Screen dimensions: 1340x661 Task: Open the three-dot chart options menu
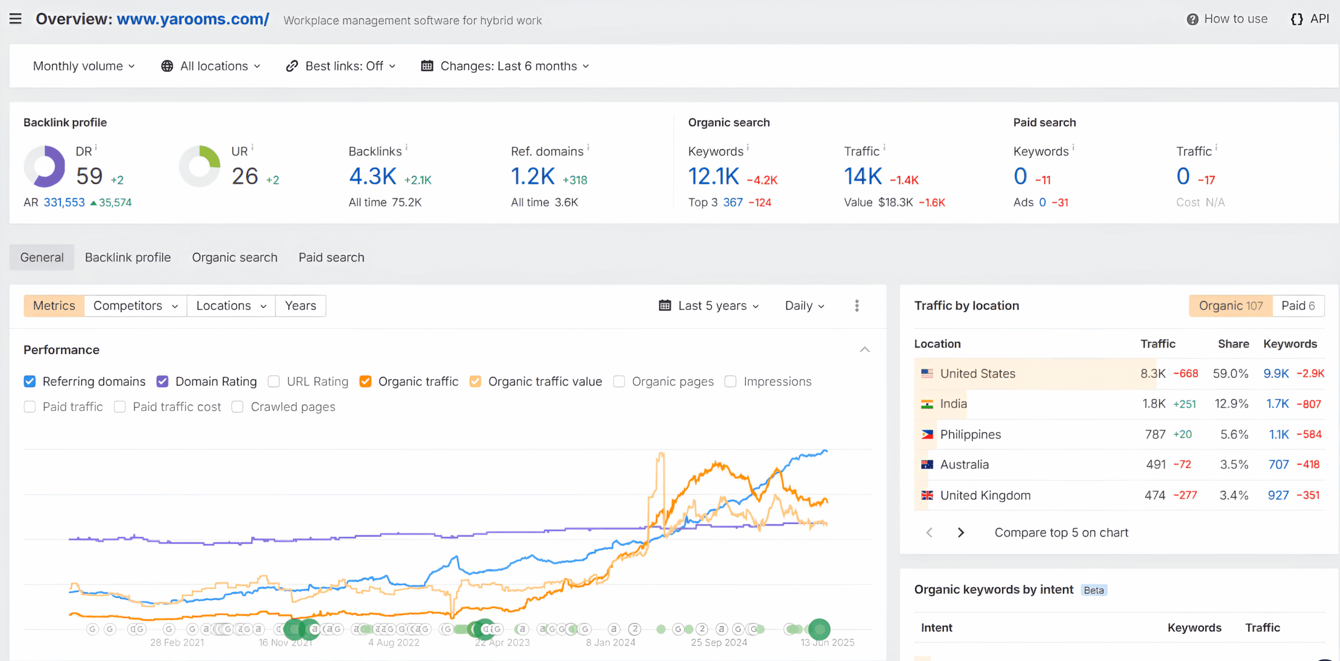(857, 305)
